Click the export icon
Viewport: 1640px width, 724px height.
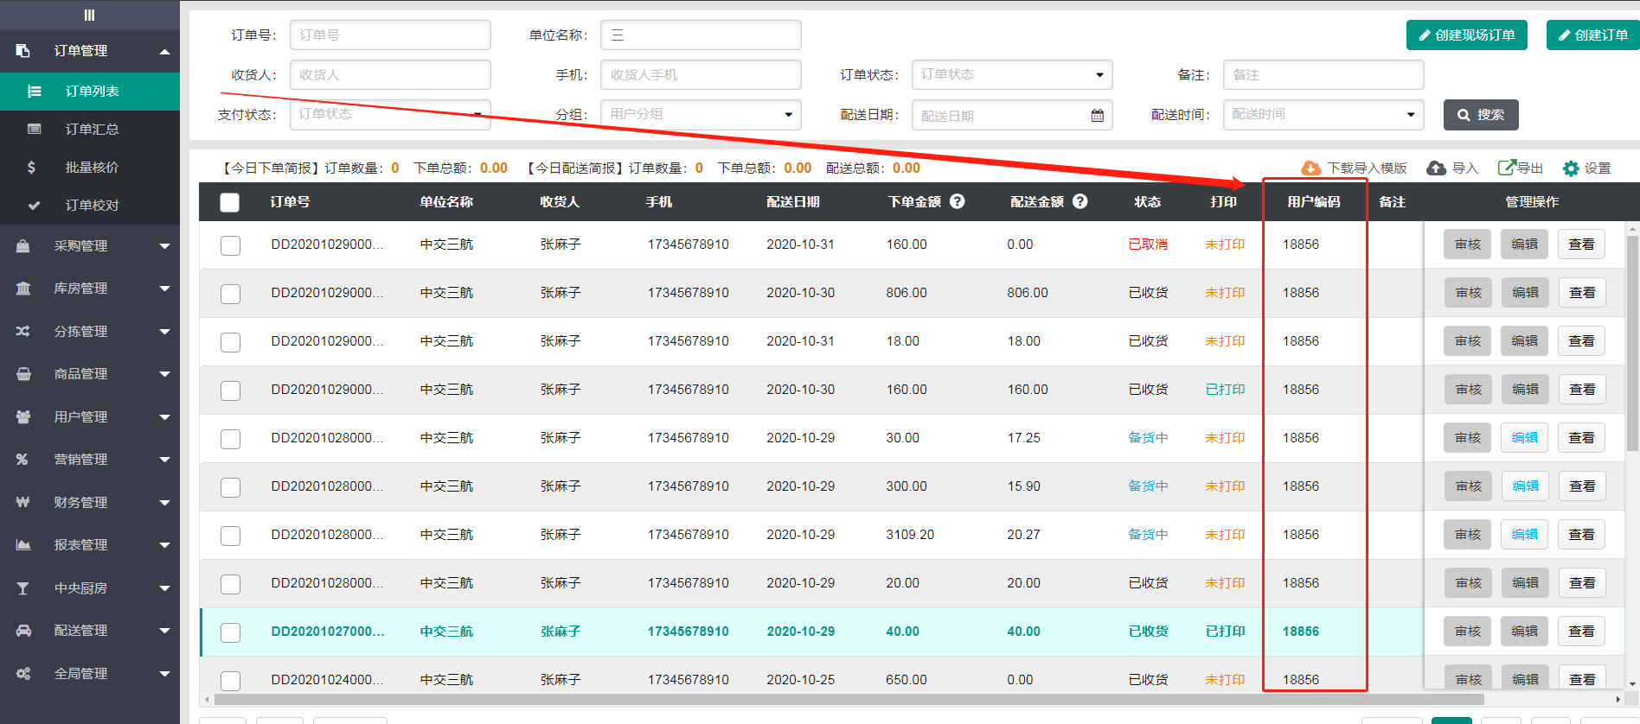pos(1507,168)
